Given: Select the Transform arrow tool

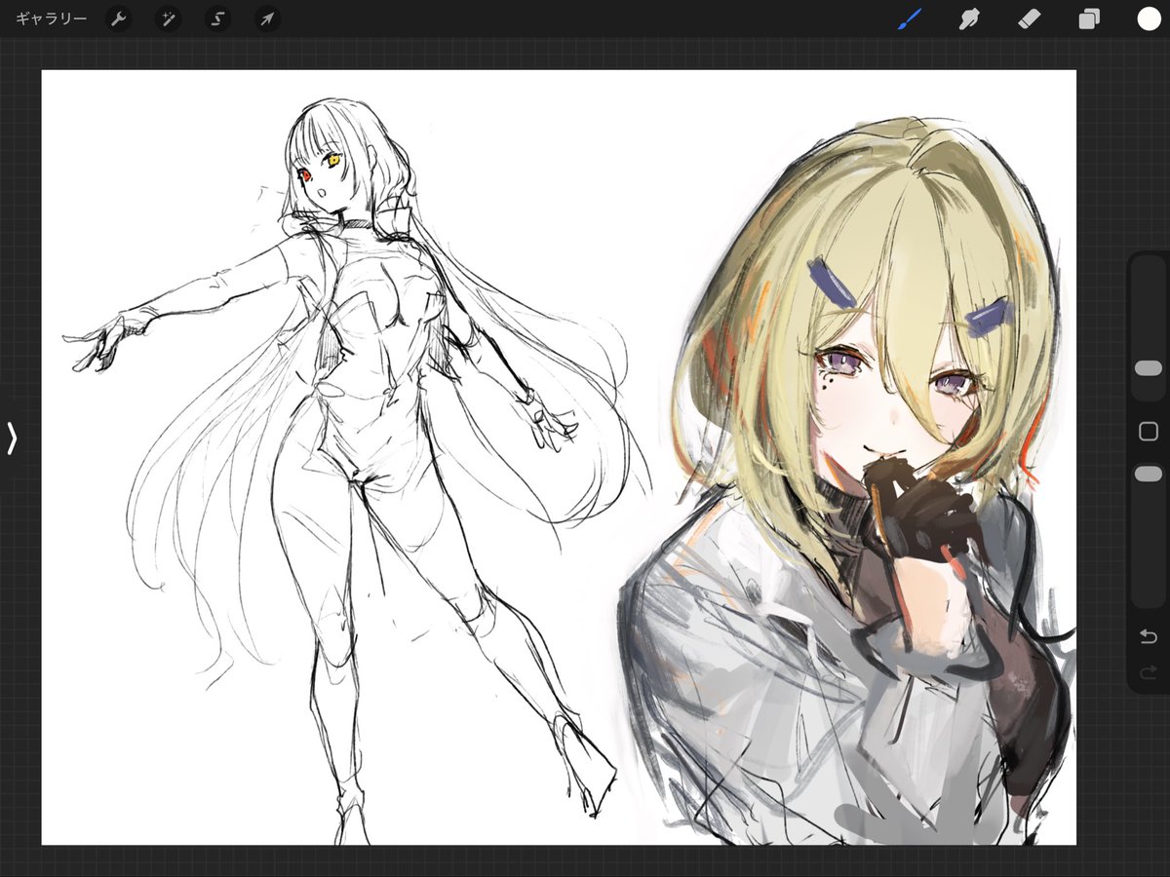Looking at the screenshot, I should [x=267, y=19].
